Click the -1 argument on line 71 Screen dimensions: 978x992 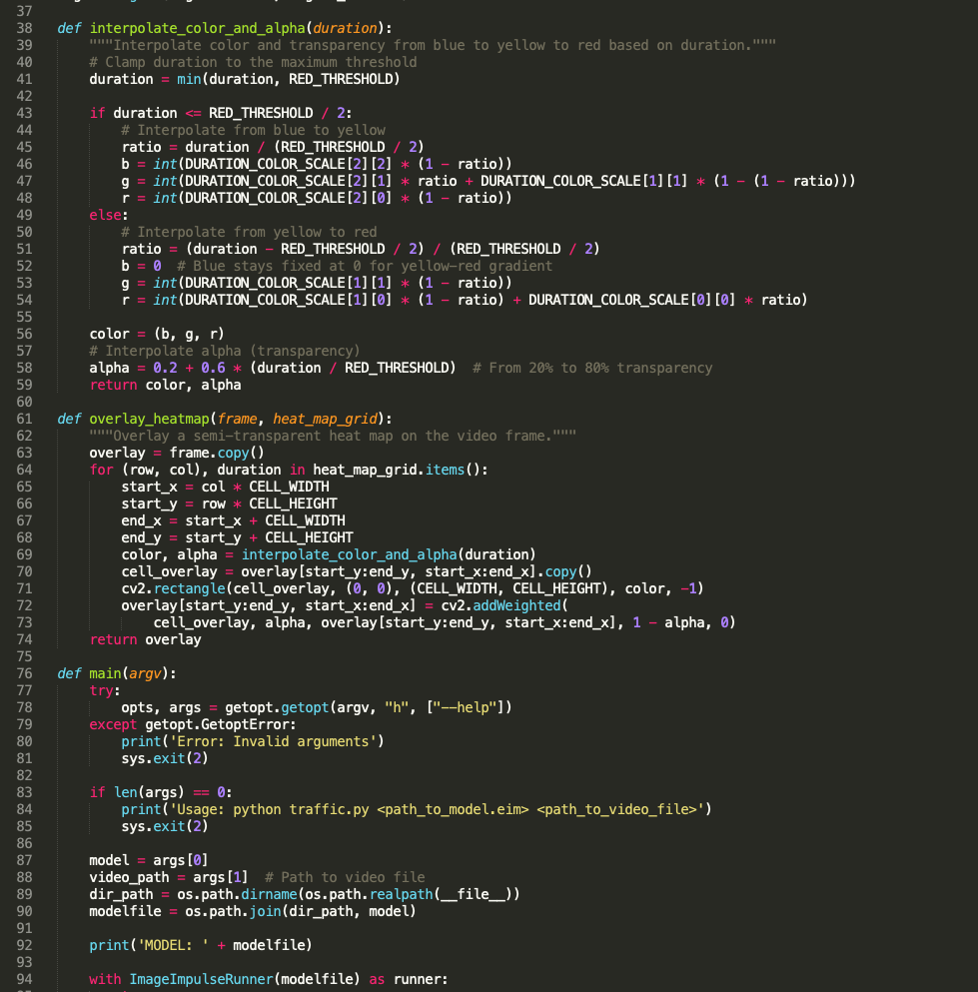pos(688,589)
